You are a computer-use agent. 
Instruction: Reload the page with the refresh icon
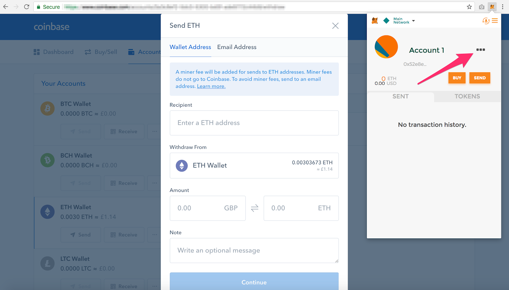(x=27, y=7)
